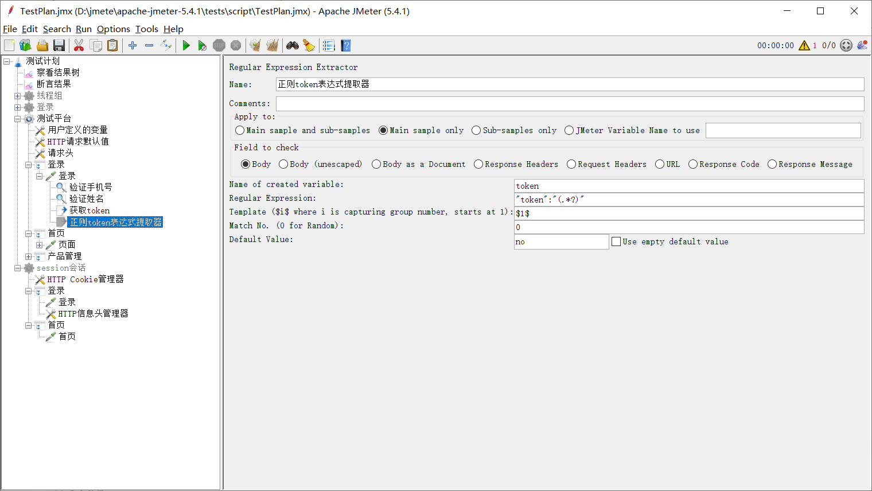Start test with no pauses

click(x=203, y=45)
